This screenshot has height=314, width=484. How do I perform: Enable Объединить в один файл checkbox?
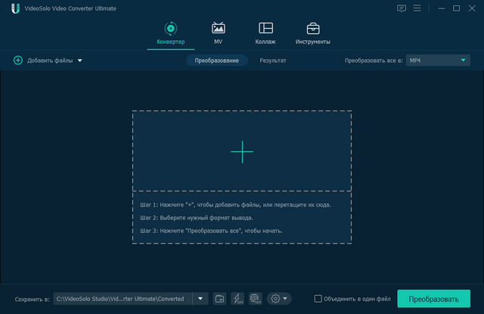[318, 299]
